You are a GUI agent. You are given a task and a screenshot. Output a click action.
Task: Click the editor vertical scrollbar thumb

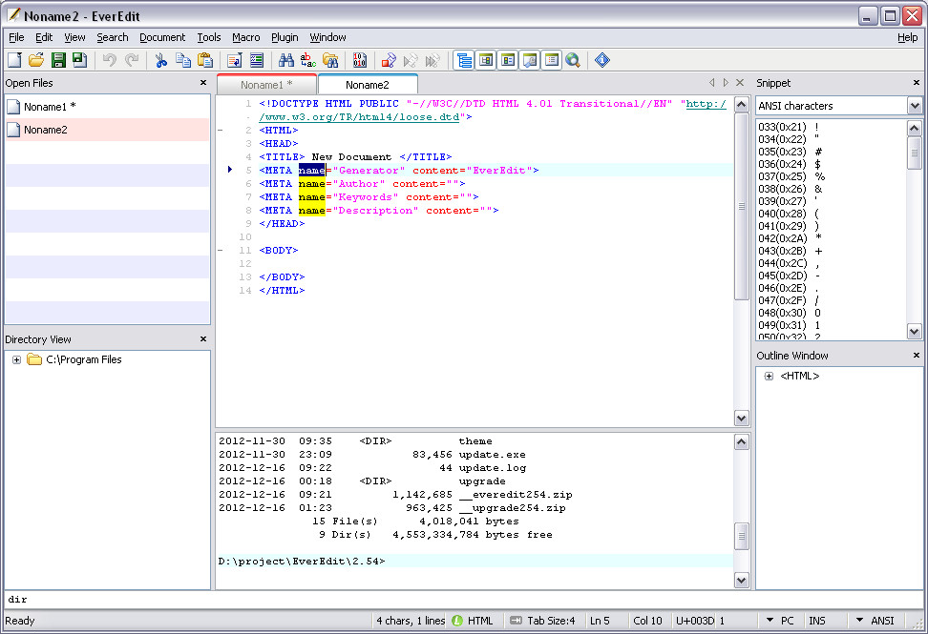click(x=741, y=206)
